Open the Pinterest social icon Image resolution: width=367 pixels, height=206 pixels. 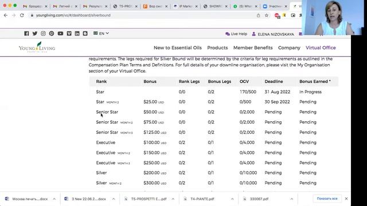(52, 33)
